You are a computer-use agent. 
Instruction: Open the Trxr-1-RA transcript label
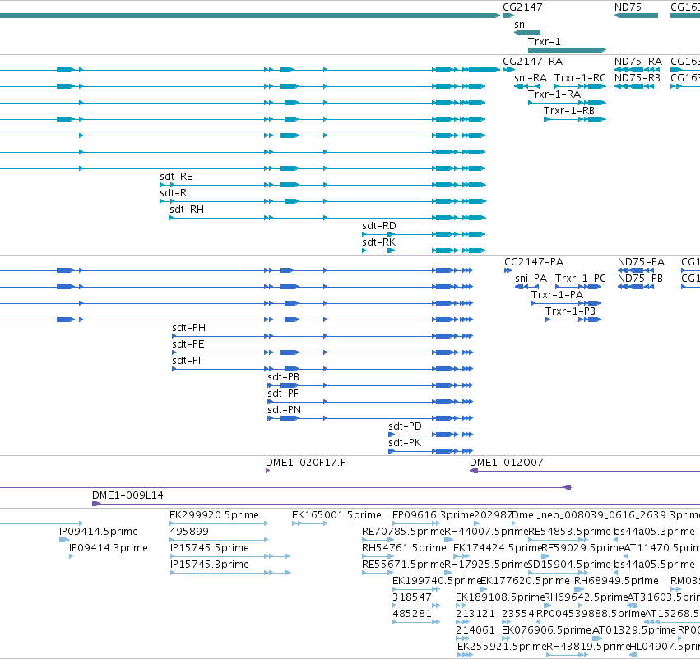(554, 94)
